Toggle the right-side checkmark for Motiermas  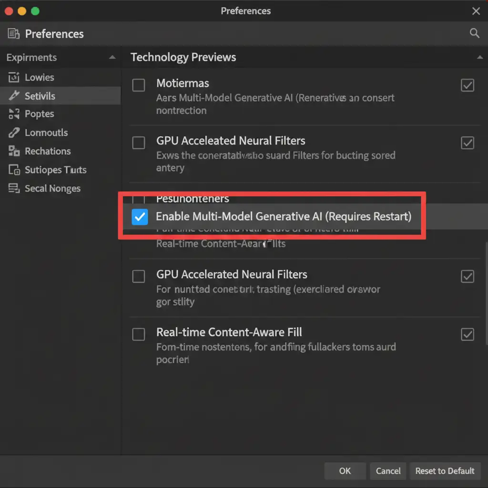click(468, 85)
